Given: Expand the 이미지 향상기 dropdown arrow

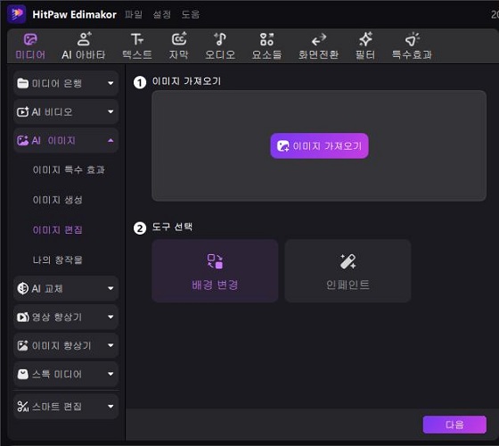Looking at the screenshot, I should pyautogui.click(x=110, y=346).
